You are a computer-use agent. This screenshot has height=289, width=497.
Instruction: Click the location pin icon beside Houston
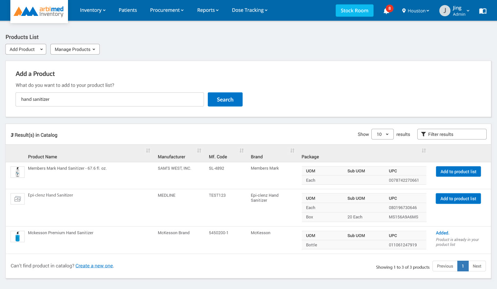(404, 11)
